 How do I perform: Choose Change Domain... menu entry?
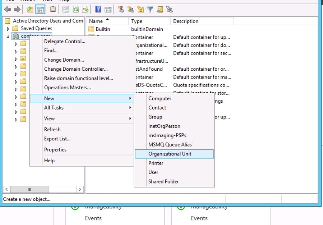click(64, 60)
